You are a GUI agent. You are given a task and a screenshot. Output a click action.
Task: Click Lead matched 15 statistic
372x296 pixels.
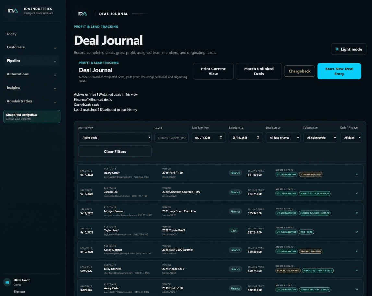[105, 110]
